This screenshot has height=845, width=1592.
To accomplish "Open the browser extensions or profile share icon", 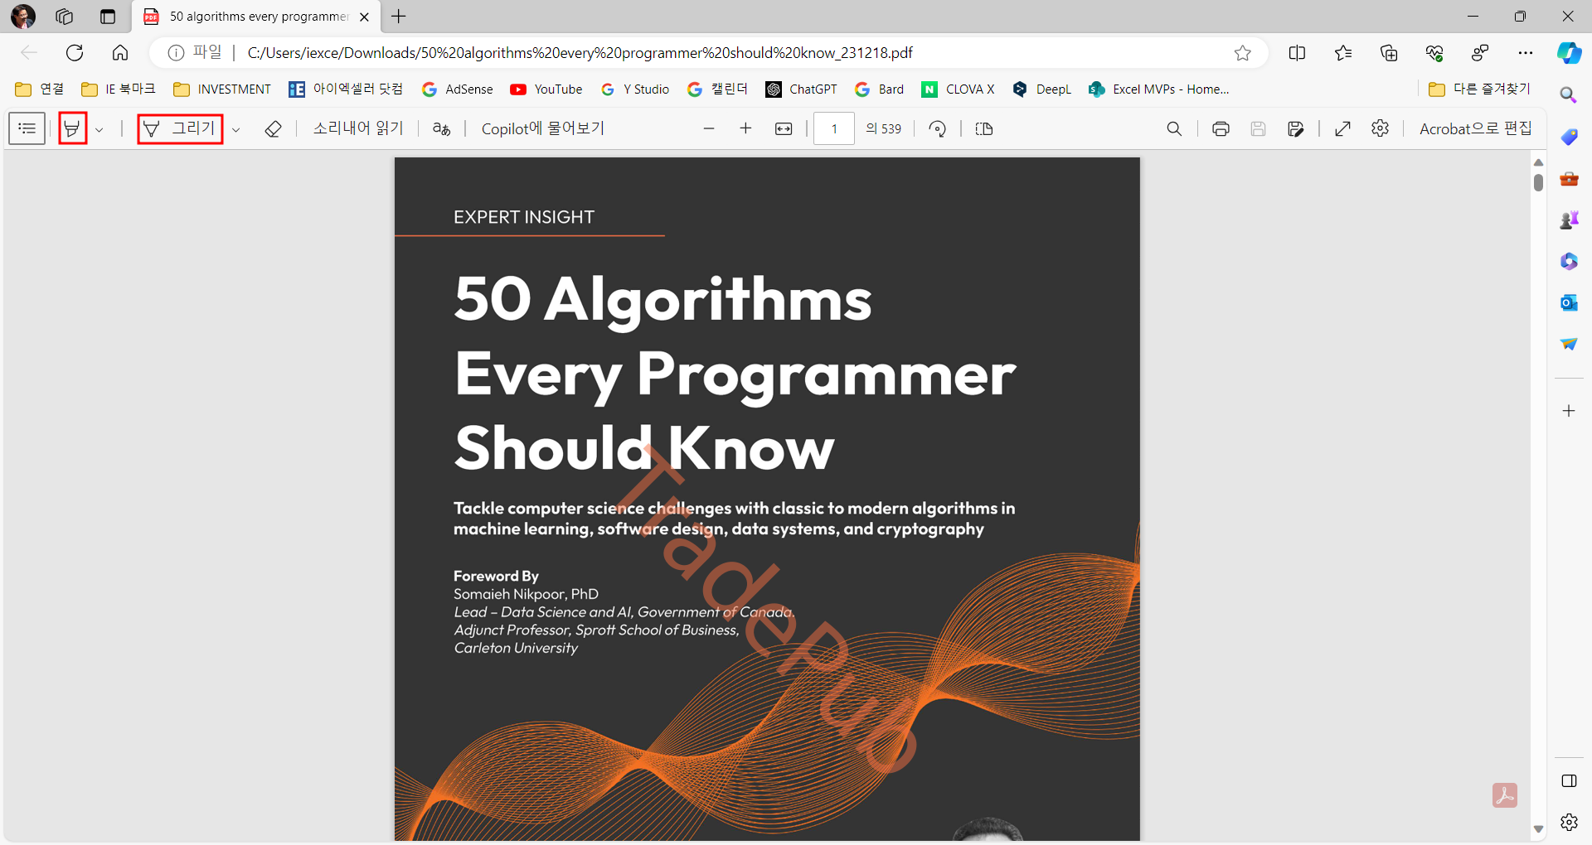I will 1480,53.
